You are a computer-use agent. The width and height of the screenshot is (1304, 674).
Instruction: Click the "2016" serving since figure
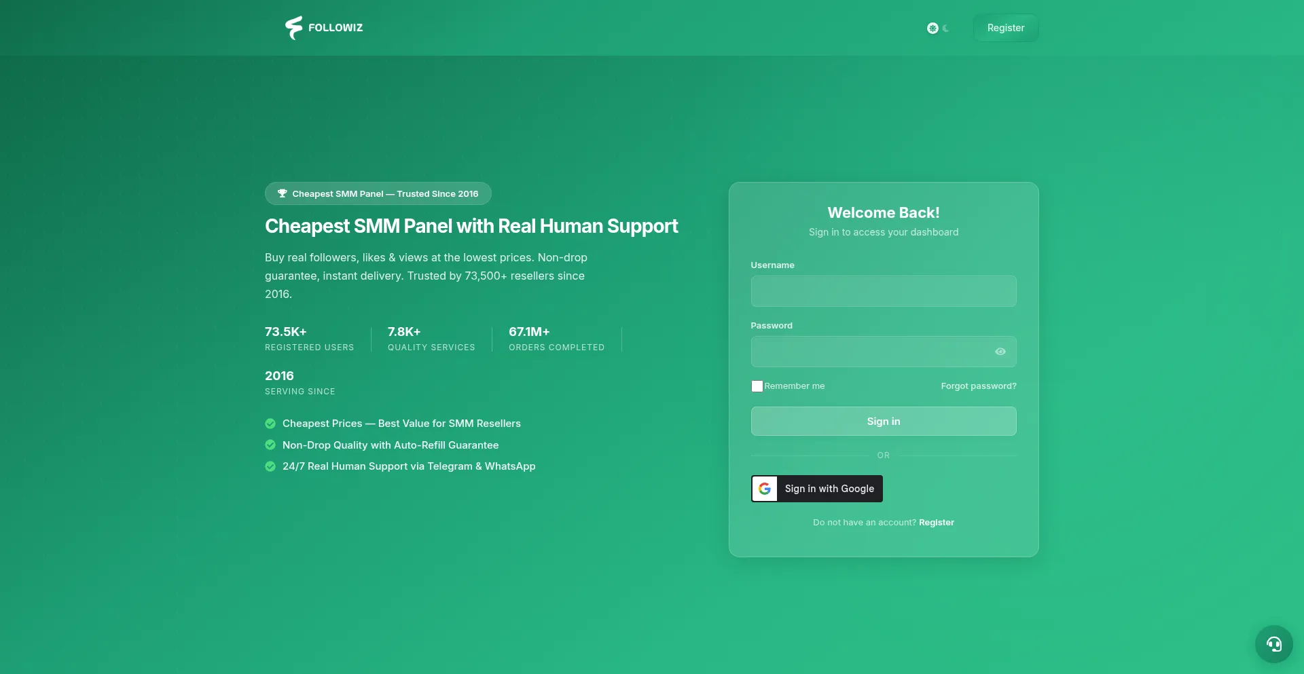pyautogui.click(x=279, y=376)
